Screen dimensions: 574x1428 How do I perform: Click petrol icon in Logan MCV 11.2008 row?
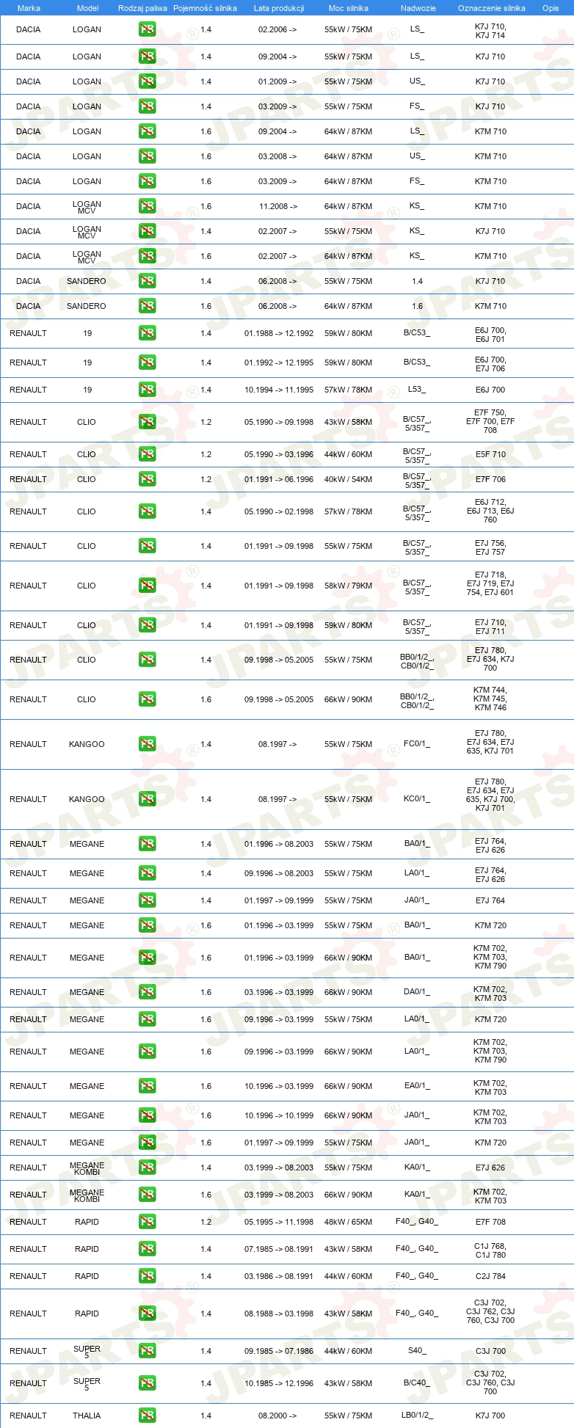click(148, 206)
